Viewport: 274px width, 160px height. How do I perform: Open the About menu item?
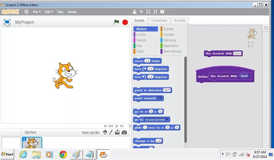tap(72, 12)
